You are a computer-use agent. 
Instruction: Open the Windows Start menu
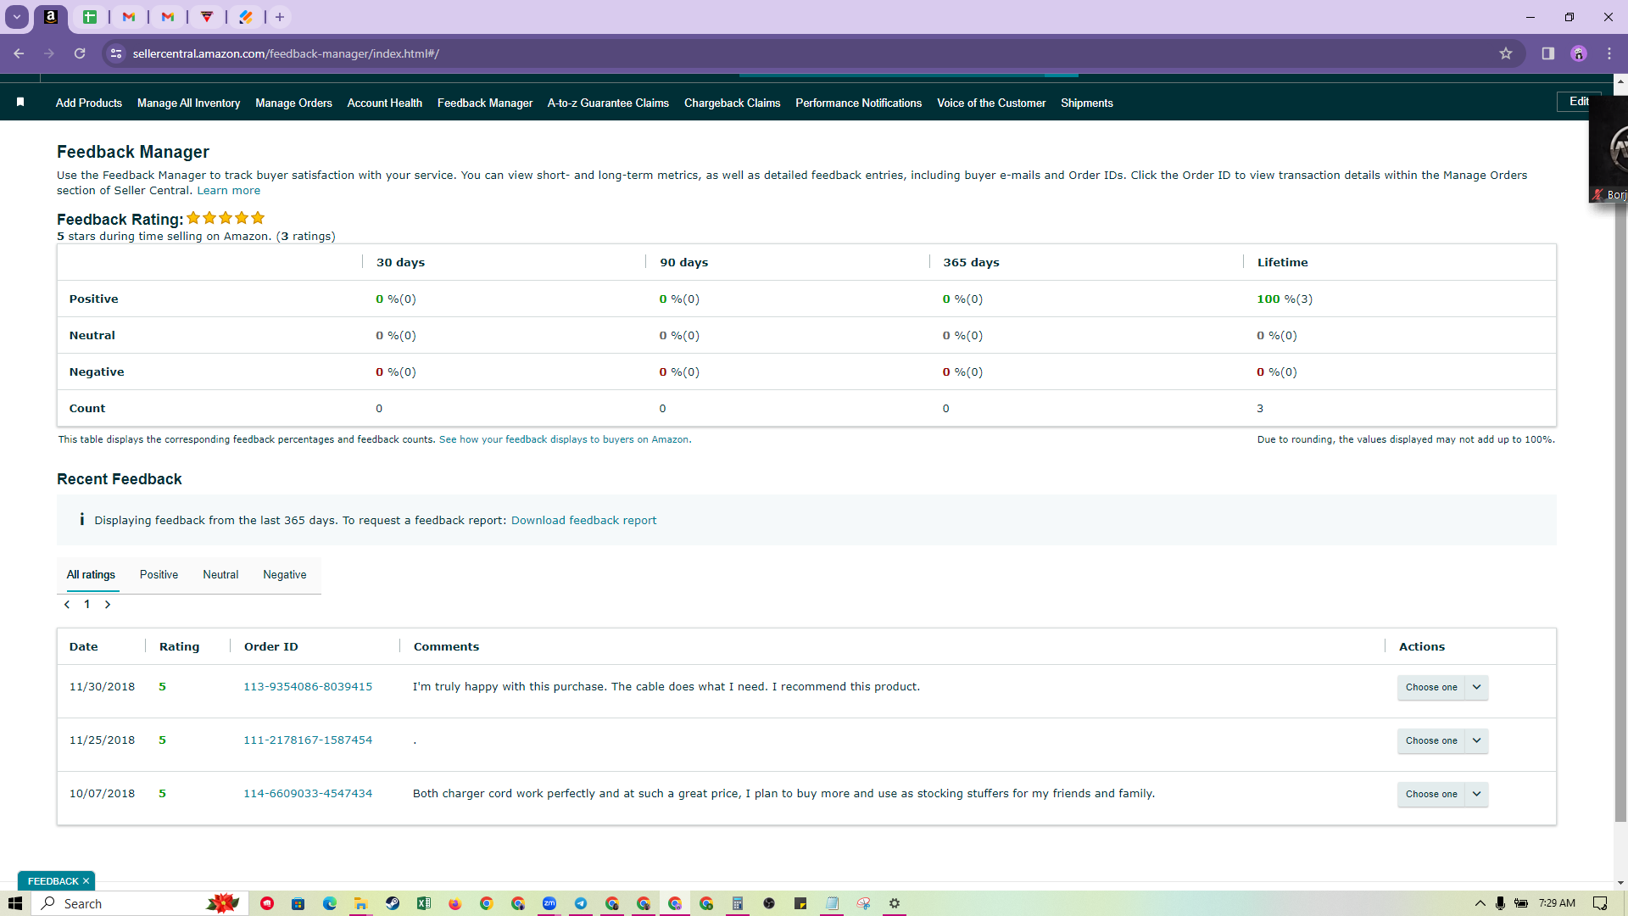click(x=15, y=903)
